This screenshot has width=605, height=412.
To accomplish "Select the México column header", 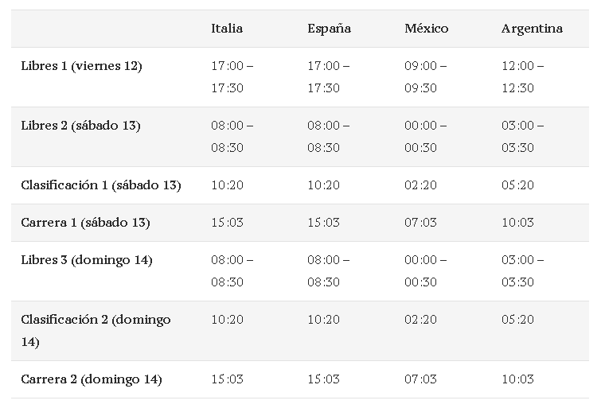I will tap(427, 29).
